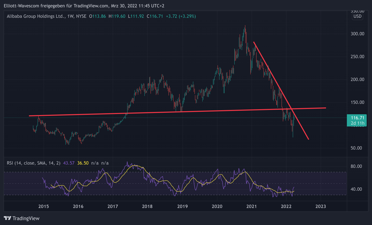Click the low value L111.92
Screen dimensions: 372x225
point(136,16)
